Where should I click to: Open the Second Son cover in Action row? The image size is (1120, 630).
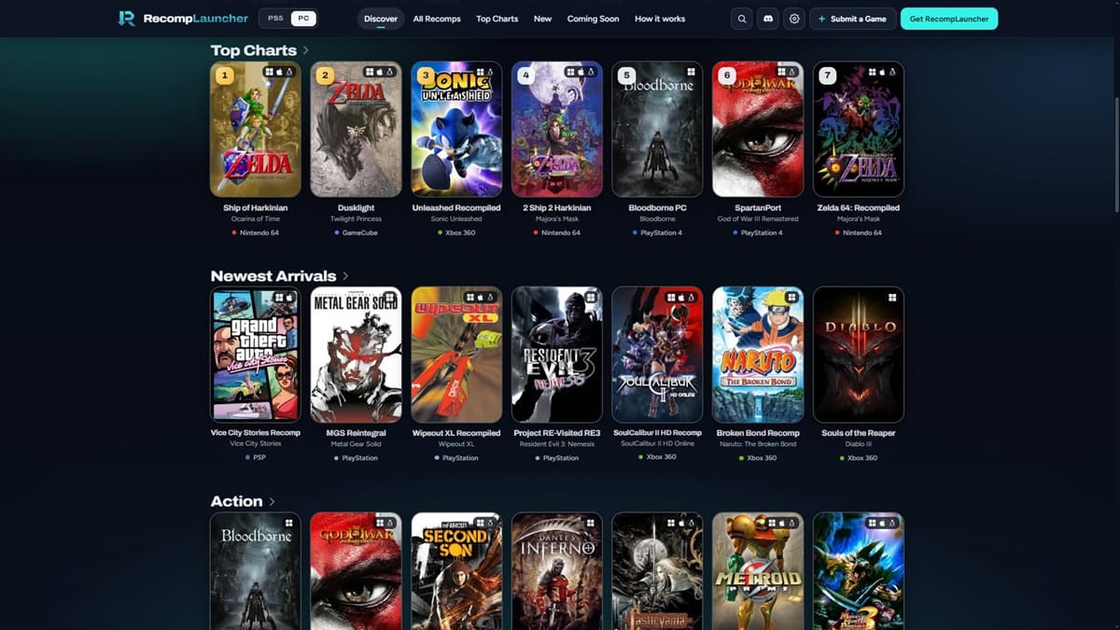tap(456, 571)
